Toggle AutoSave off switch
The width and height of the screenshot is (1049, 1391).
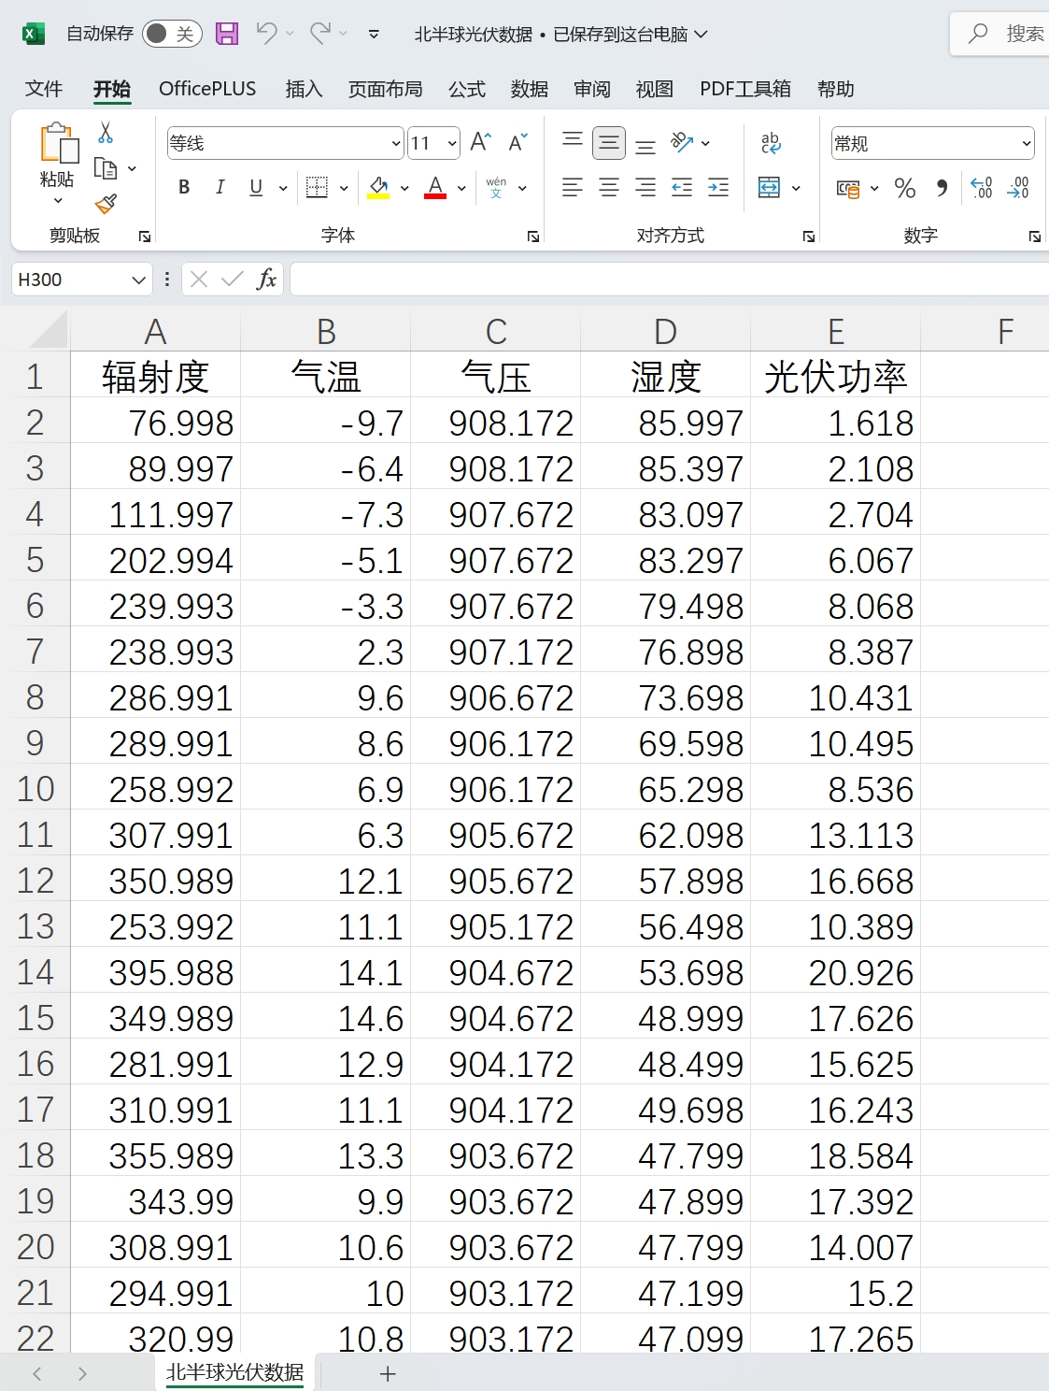click(x=173, y=33)
